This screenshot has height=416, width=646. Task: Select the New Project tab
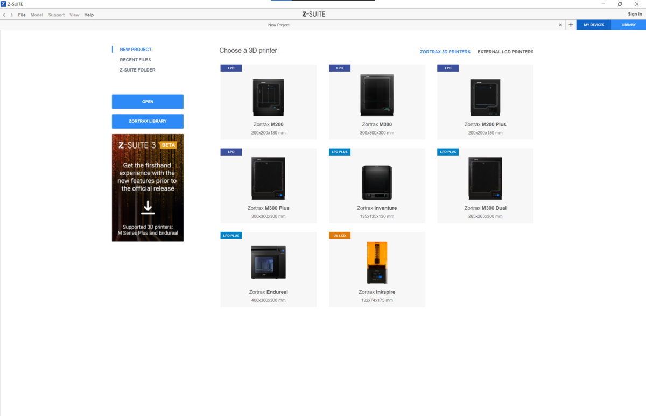pos(279,25)
